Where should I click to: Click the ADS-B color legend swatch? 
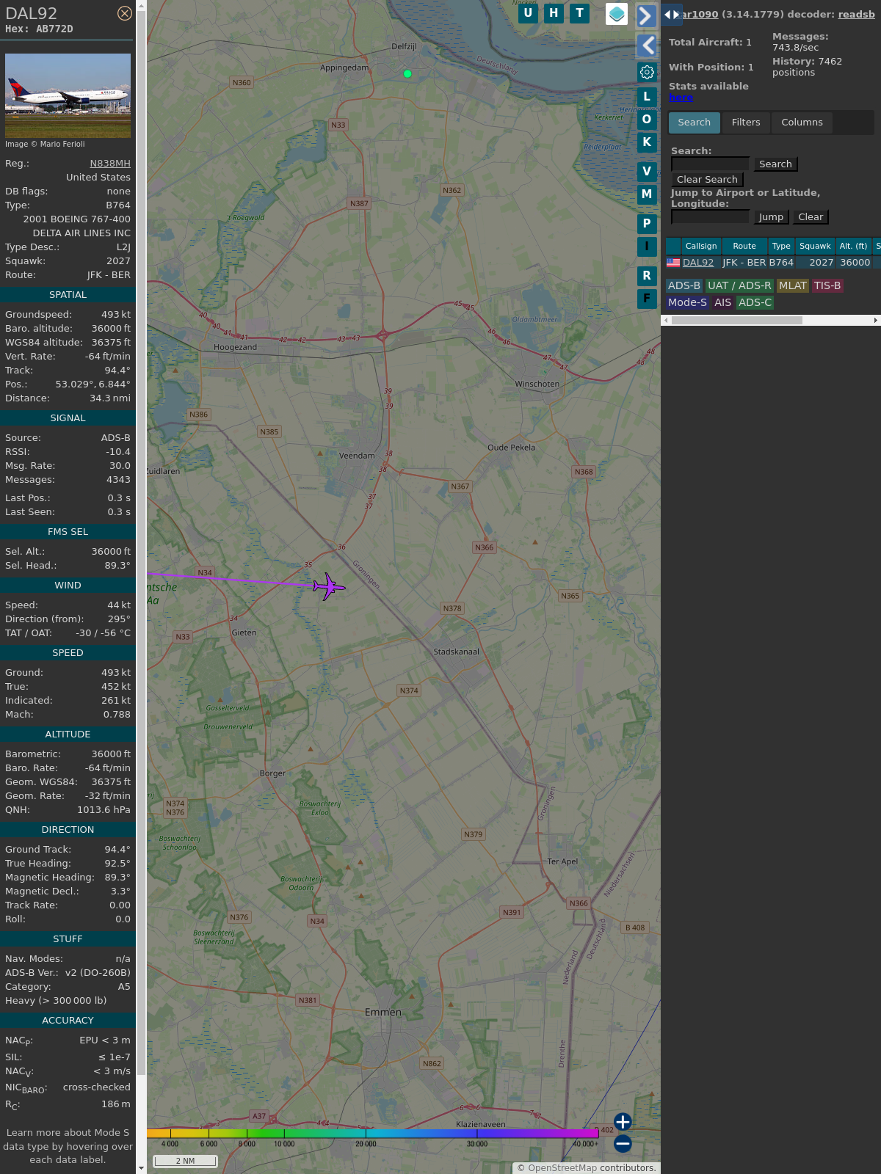pos(684,285)
